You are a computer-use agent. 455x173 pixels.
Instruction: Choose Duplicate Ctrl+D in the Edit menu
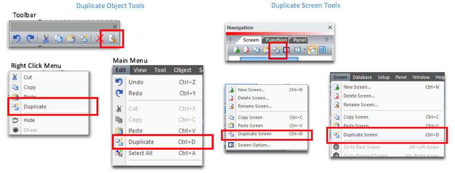[x=157, y=142]
